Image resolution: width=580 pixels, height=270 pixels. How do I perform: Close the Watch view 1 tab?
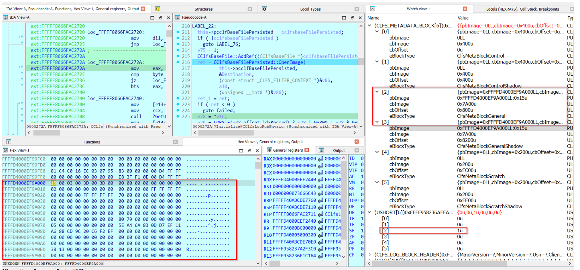465,9
